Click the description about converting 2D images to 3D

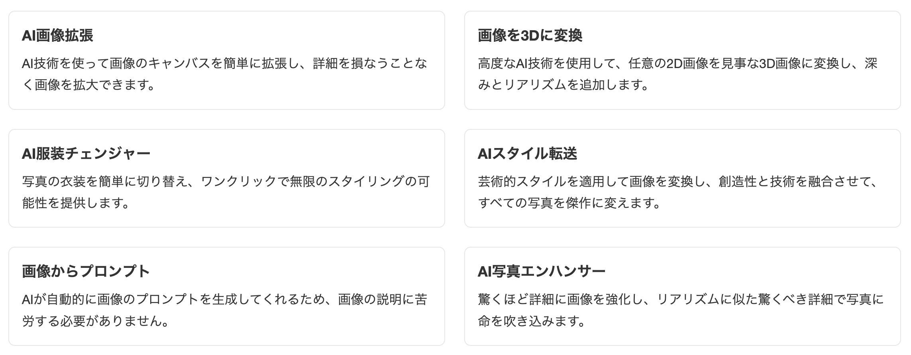677,74
